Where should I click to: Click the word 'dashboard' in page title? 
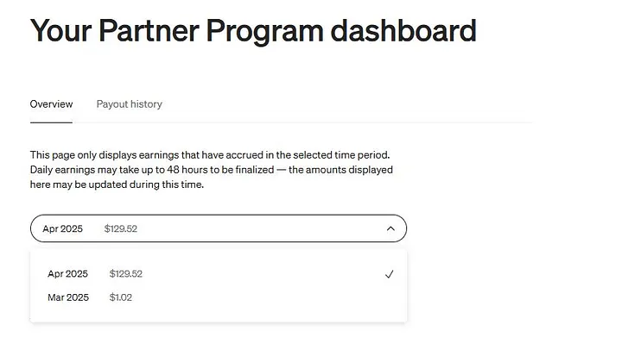pos(403,30)
